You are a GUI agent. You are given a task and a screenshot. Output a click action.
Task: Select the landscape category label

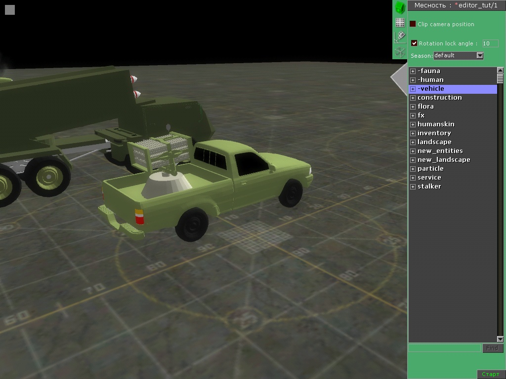[x=434, y=142]
